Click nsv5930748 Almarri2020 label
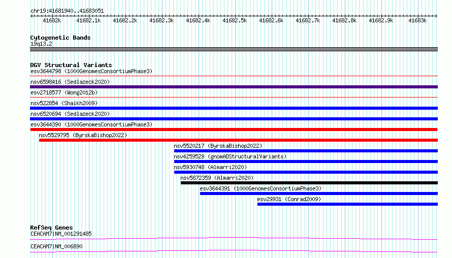The image size is (452, 258). click(x=210, y=167)
